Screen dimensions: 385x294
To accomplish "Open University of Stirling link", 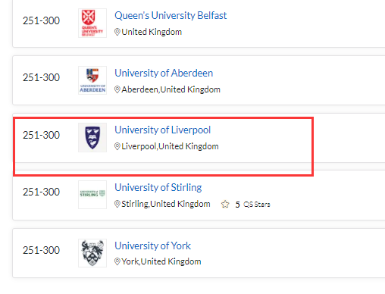I will 158,187.
